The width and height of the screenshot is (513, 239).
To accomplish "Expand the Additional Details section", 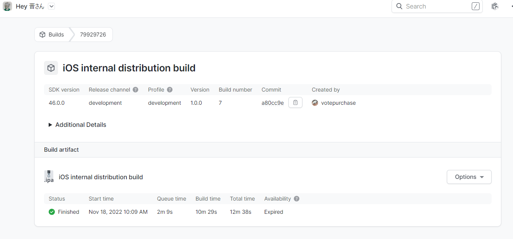I will click(x=77, y=125).
